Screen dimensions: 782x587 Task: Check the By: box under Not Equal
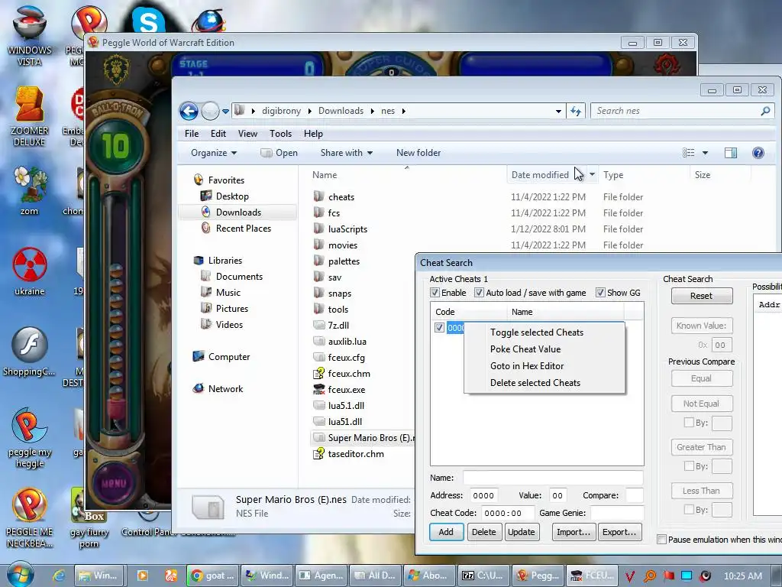click(x=689, y=422)
